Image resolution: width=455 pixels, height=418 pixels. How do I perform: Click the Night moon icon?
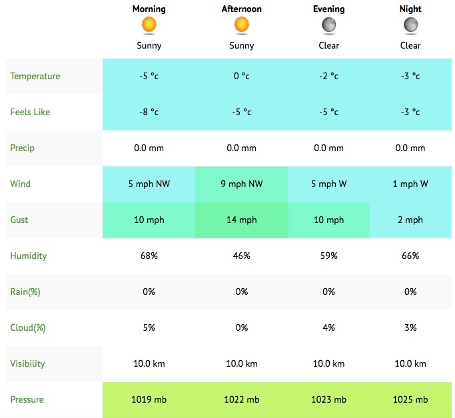point(410,25)
